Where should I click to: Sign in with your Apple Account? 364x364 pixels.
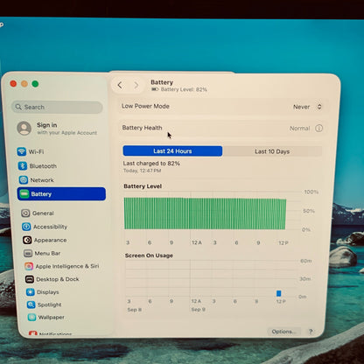click(57, 129)
